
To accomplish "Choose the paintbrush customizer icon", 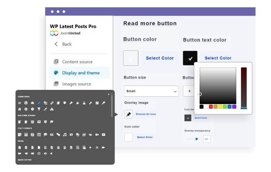I will [45, 109].
